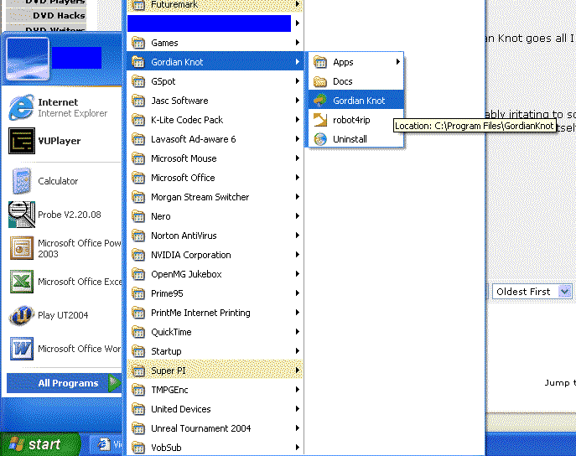Expand the Jasc Software submenu arrow
Screen dimensions: 576x456
pos(297,101)
